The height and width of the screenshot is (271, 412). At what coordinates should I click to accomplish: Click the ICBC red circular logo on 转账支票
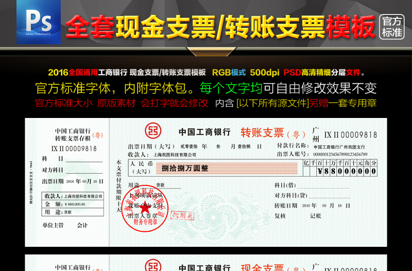coord(153,130)
